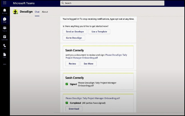Click Sarah Connelly name in Signed card
This screenshot has width=185, height=116.
pyautogui.click(x=75, y=78)
